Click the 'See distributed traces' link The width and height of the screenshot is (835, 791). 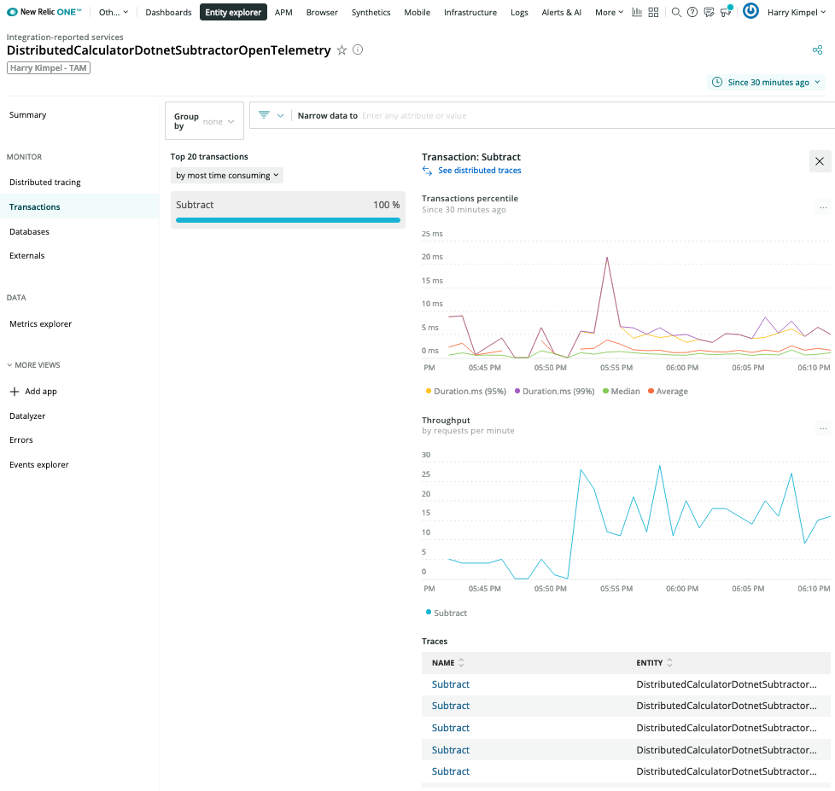[479, 171]
